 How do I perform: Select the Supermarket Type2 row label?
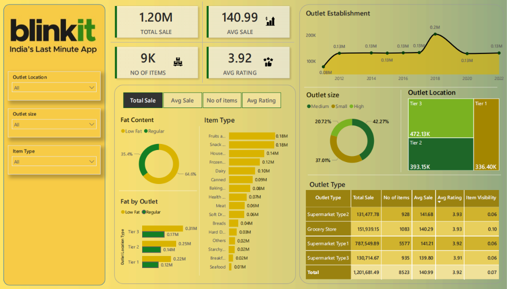coord(328,214)
